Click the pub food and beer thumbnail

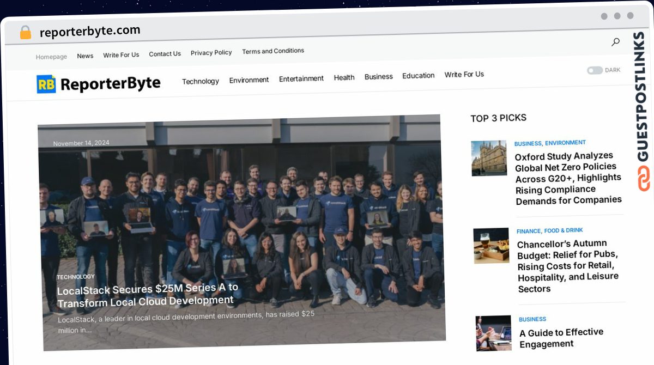pos(492,246)
